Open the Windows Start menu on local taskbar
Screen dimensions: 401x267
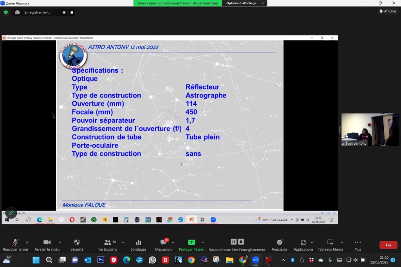tap(36, 260)
